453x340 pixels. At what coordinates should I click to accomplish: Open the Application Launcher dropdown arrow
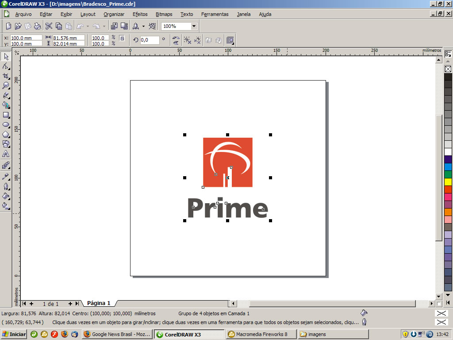(x=144, y=26)
